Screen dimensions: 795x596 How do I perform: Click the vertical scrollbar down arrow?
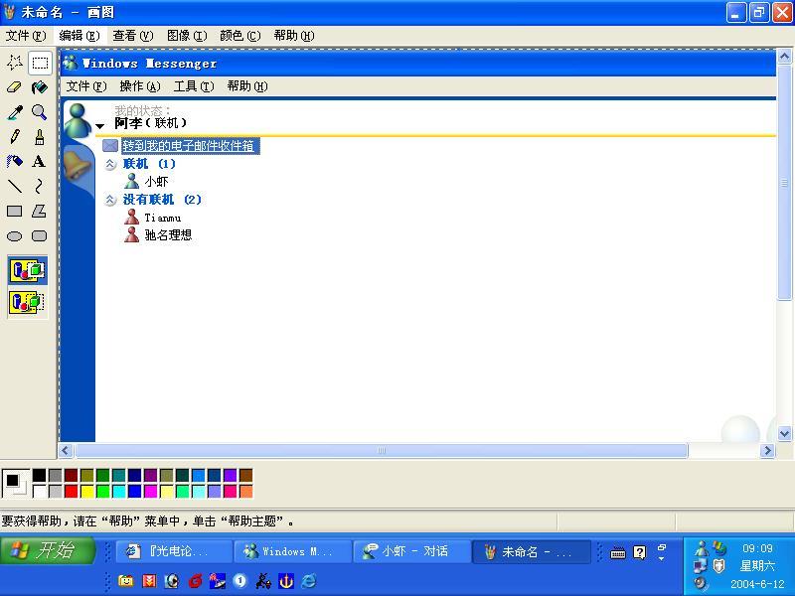click(784, 433)
